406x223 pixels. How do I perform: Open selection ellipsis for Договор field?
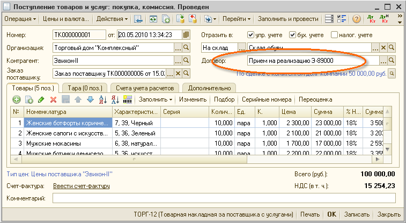383,61
